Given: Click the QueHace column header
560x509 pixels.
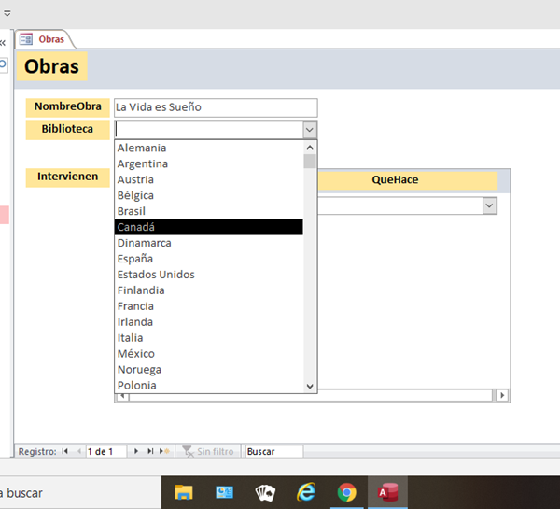Looking at the screenshot, I should 408,180.
